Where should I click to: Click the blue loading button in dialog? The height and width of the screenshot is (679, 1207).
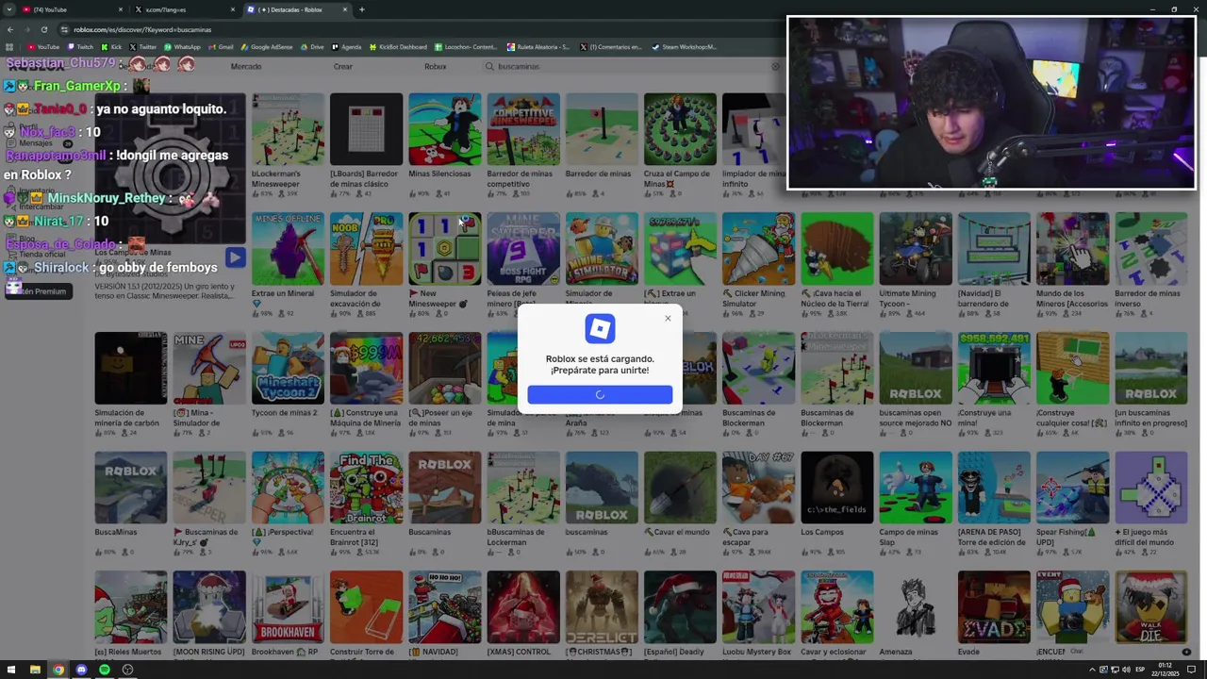(x=600, y=394)
